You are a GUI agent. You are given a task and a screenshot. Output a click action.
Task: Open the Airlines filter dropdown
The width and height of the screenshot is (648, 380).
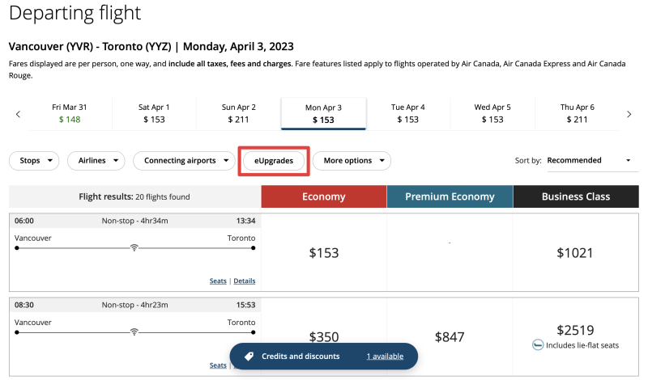96,161
